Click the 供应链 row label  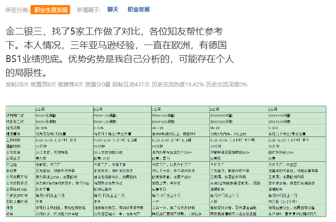pyautogui.click(x=12, y=165)
